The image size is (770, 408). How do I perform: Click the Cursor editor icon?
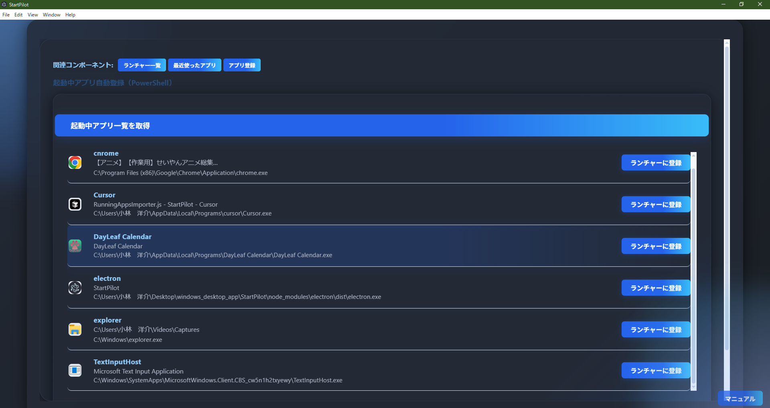pyautogui.click(x=75, y=204)
